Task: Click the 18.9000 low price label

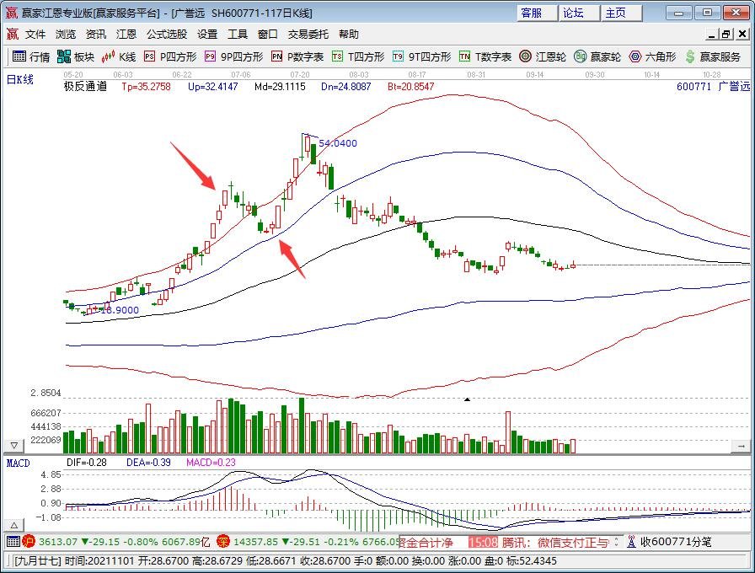Action: pos(120,310)
